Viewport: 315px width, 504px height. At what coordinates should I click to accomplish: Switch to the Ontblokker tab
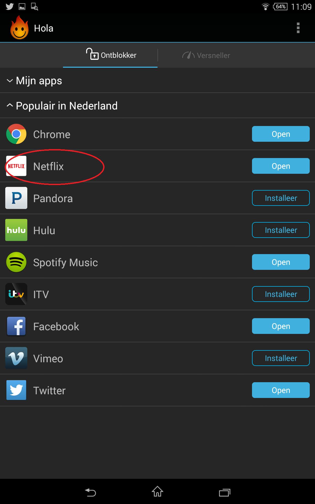tap(111, 55)
